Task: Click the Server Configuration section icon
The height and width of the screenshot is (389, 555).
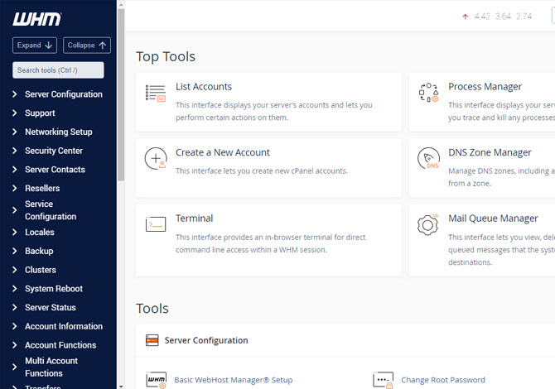Action: tap(152, 340)
